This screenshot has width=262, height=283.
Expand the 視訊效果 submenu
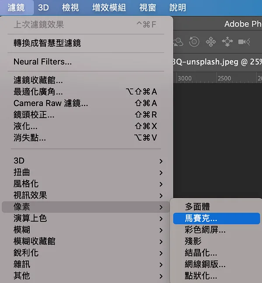[x=86, y=195]
